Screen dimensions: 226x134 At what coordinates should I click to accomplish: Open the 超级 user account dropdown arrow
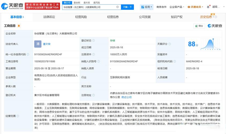tap(224, 7)
